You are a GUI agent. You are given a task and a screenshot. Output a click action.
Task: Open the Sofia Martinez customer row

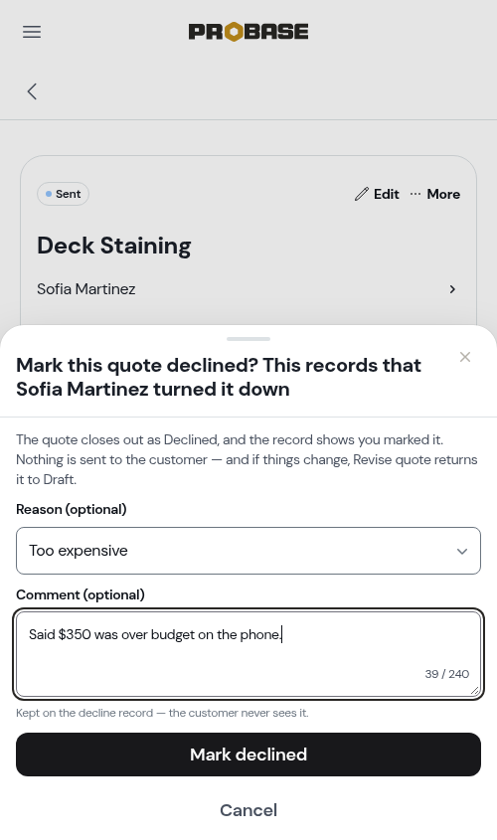click(248, 289)
